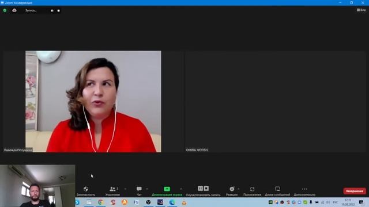Open the orange Avast taskbar icon

[125, 202]
